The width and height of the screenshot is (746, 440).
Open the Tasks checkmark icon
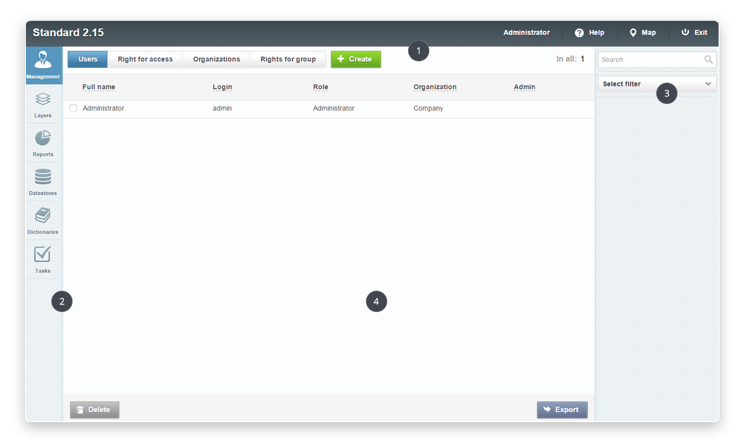pos(43,259)
